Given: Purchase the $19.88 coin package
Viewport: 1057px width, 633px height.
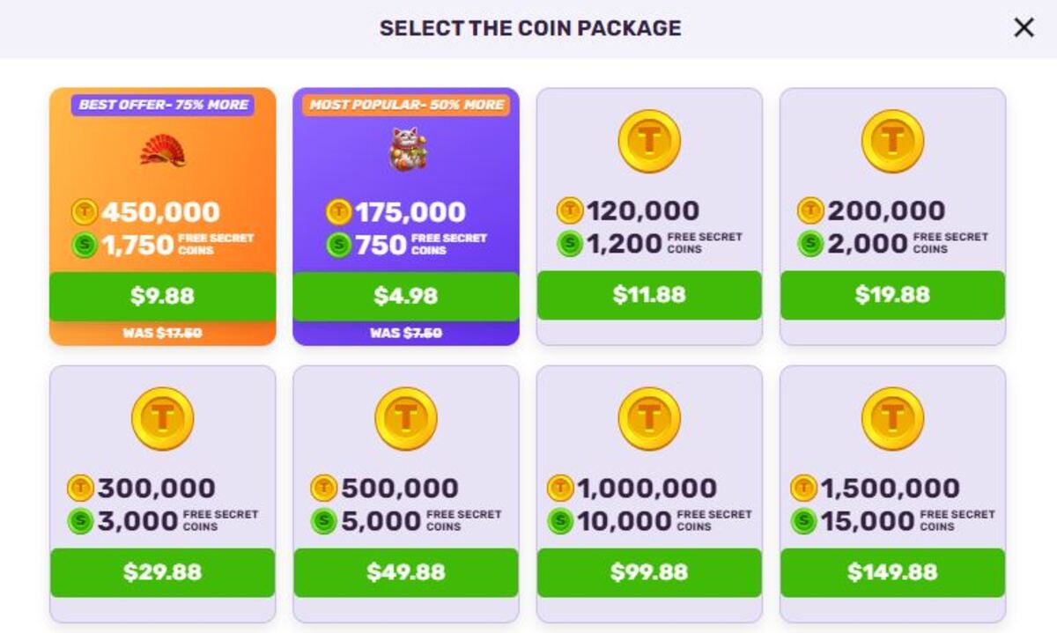Looking at the screenshot, I should (x=892, y=295).
